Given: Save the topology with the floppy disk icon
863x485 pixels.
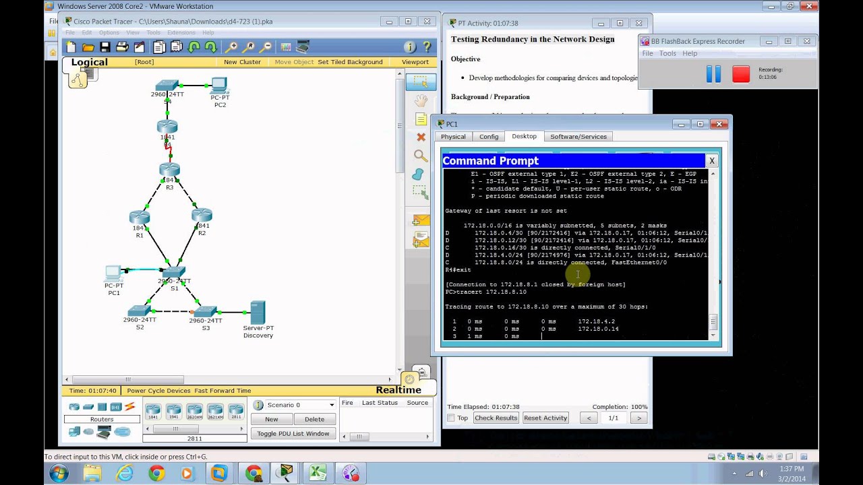Looking at the screenshot, I should 105,47.
